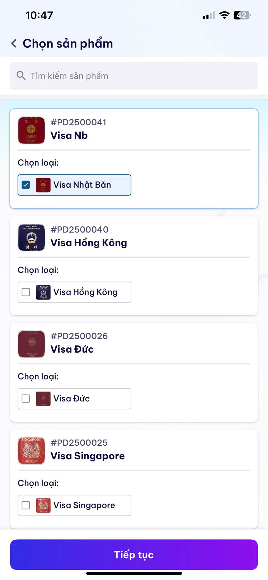Click small passport icon in Visa Hồng Kông option
The width and height of the screenshot is (268, 580).
coord(43,292)
